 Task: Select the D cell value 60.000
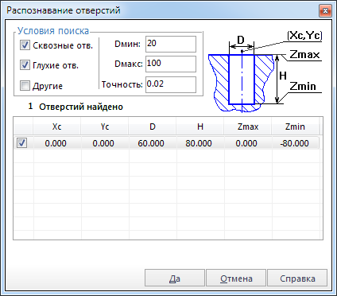(151, 143)
